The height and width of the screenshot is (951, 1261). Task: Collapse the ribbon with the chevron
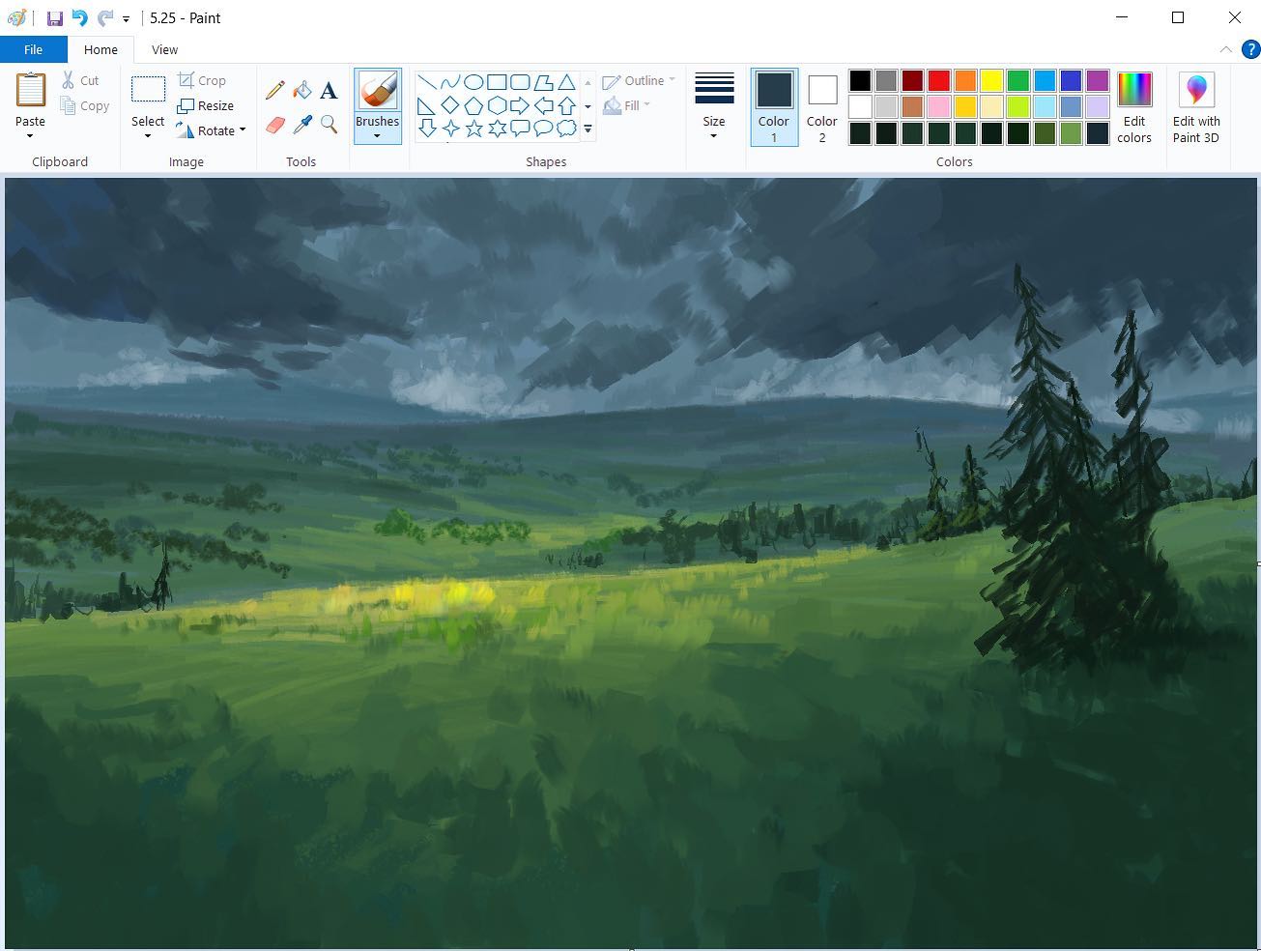click(1225, 49)
